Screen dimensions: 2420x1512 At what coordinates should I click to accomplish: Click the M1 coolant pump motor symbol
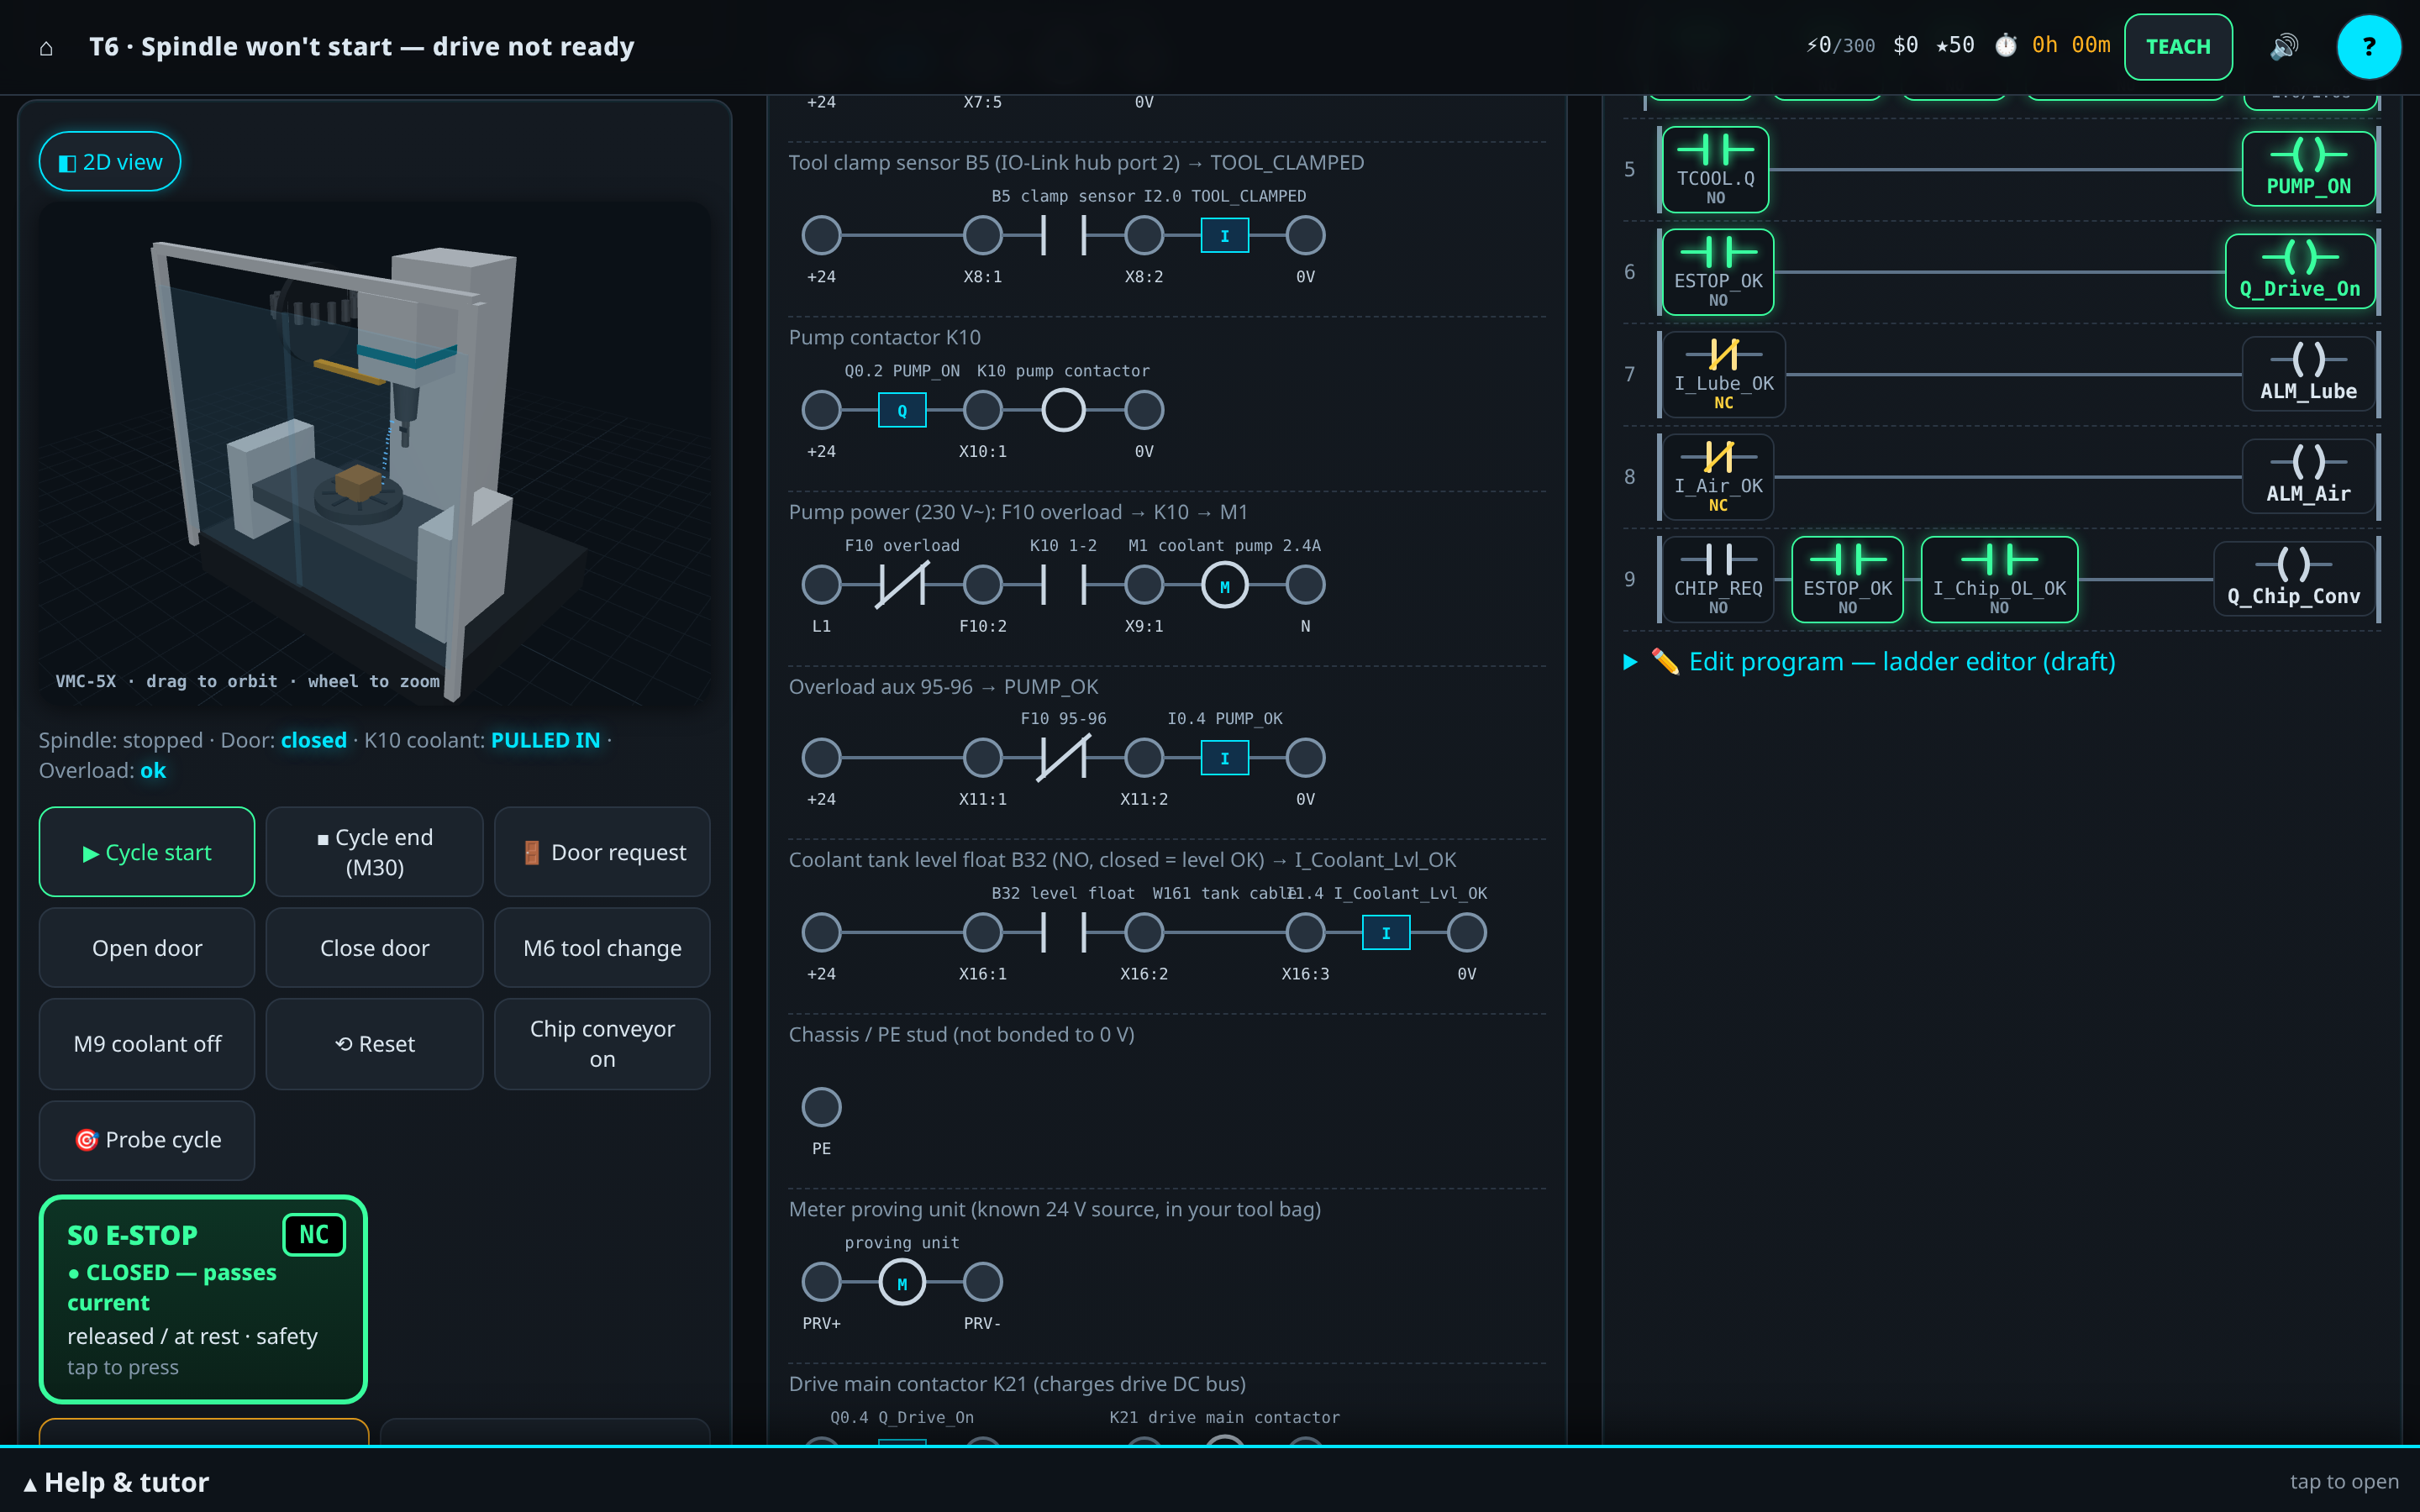coord(1224,585)
